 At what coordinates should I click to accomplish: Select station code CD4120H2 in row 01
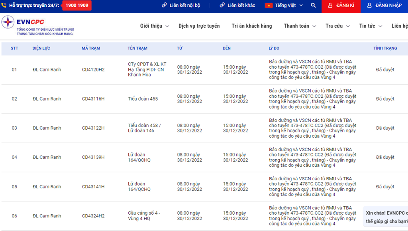point(93,69)
